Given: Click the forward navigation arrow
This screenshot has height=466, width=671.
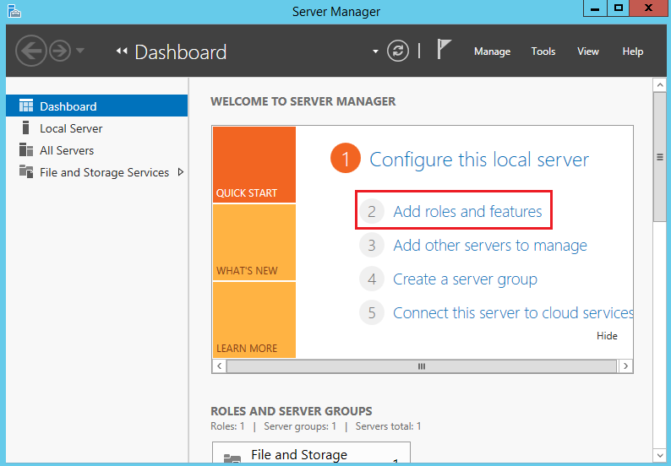Looking at the screenshot, I should coord(59,51).
